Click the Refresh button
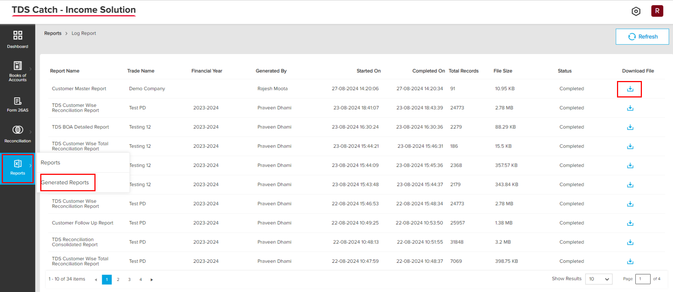673x292 pixels. click(642, 36)
